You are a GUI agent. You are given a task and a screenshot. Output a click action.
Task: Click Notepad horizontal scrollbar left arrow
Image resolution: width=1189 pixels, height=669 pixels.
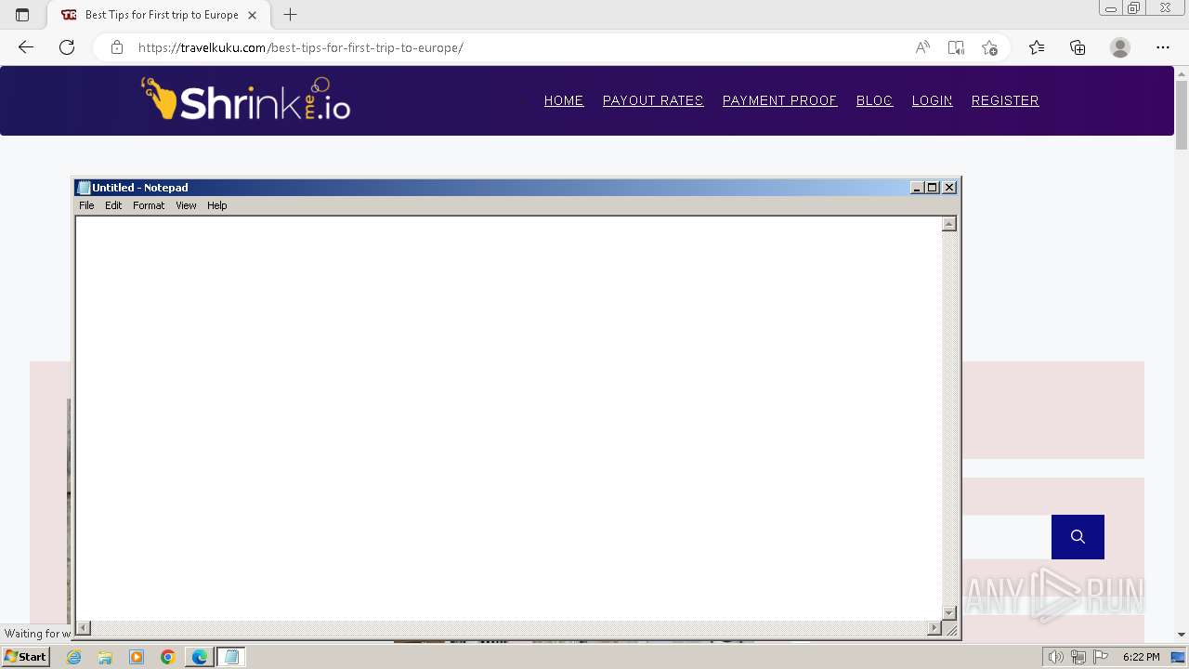(83, 628)
